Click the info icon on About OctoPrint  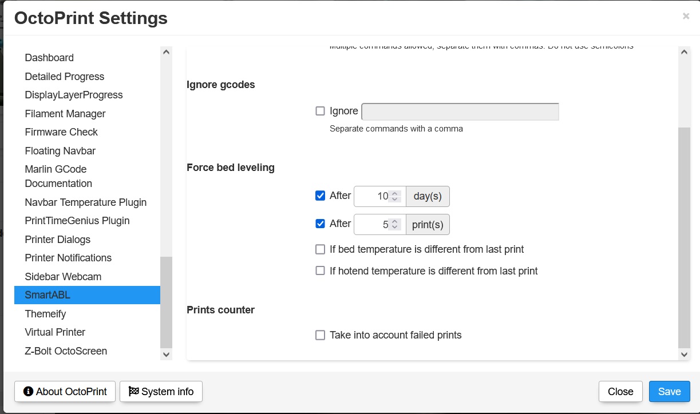[27, 392]
